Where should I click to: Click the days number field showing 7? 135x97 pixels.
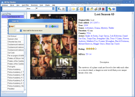pyautogui.click(x=17, y=30)
